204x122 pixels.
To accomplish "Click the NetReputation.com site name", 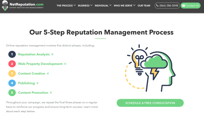I will [27, 4].
